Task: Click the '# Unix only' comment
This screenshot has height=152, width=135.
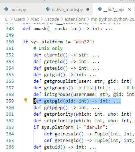Action: coord(48,48)
